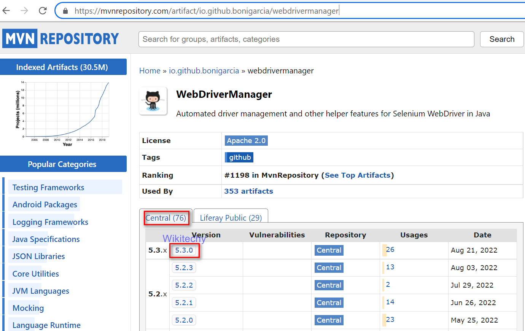Viewport: 525px width, 331px height.
Task: Open 353 artifacts used-by link
Action: coord(248,191)
